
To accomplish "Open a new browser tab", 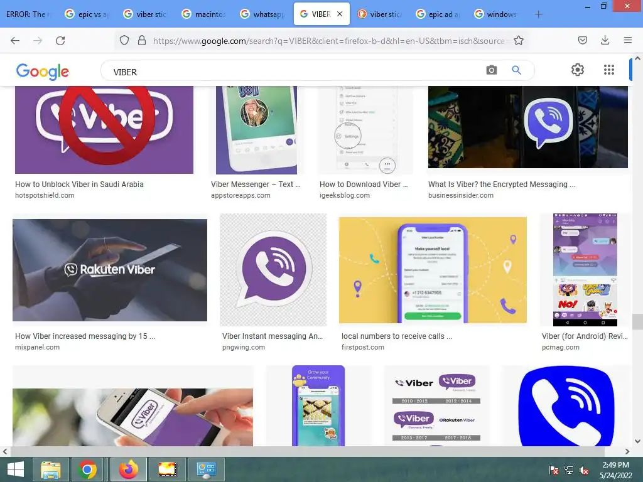I will [x=538, y=14].
